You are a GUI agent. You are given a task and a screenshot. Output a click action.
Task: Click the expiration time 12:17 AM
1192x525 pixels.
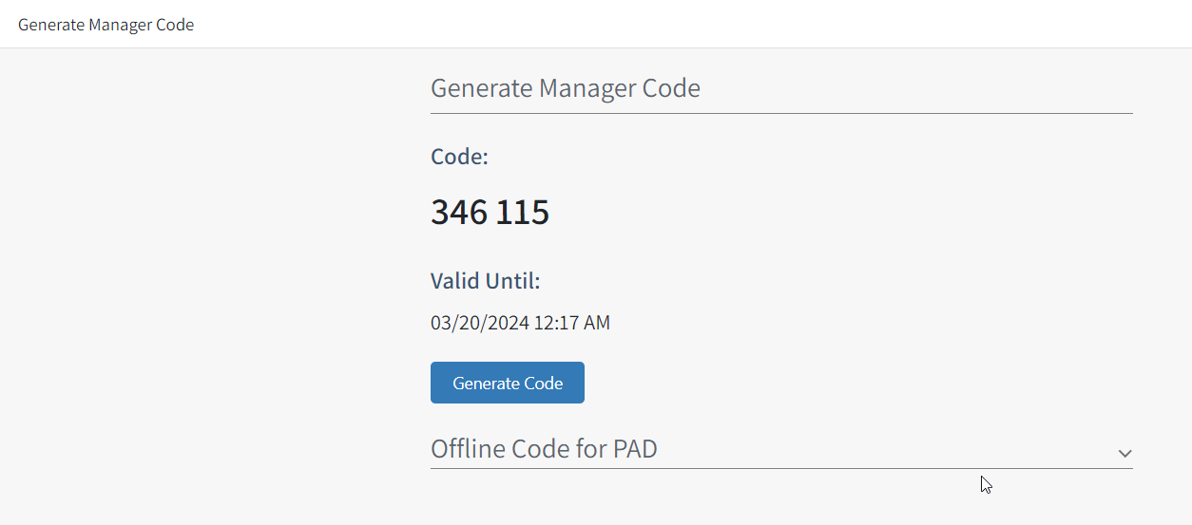point(571,323)
